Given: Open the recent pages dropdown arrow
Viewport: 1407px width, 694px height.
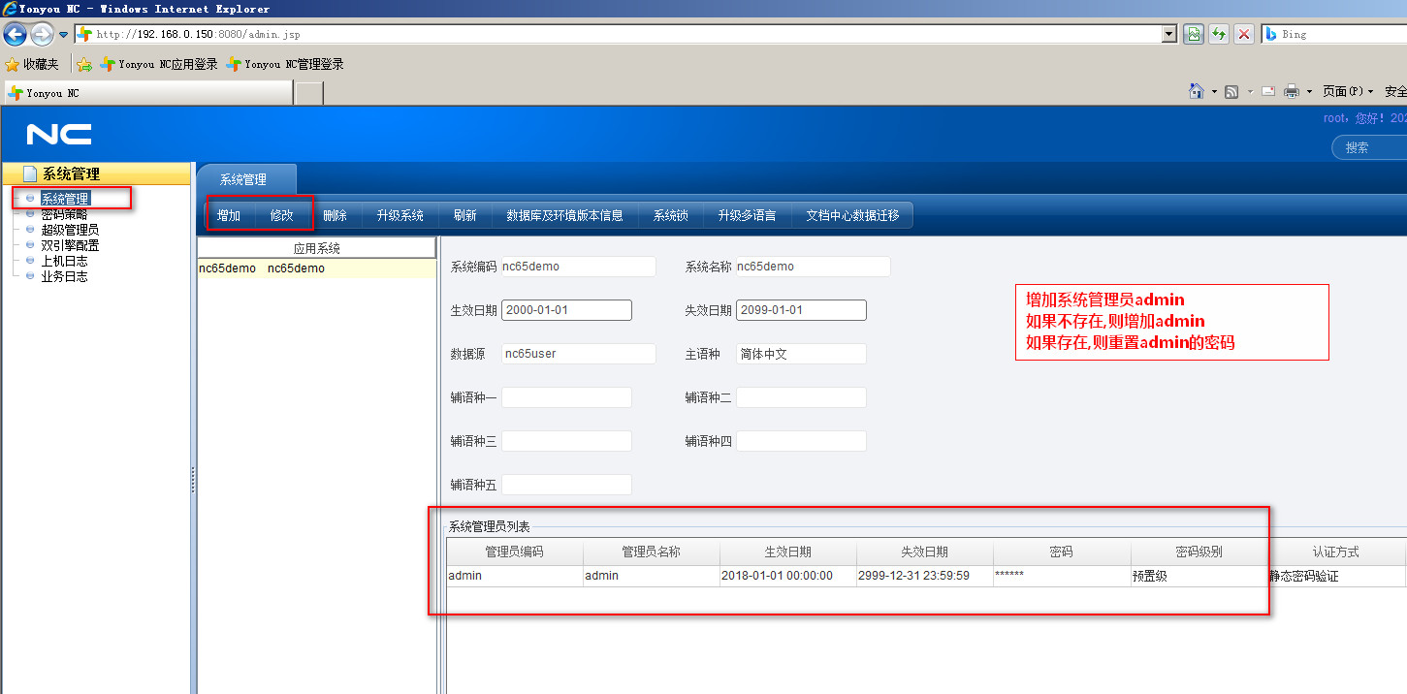Looking at the screenshot, I should tap(64, 35).
